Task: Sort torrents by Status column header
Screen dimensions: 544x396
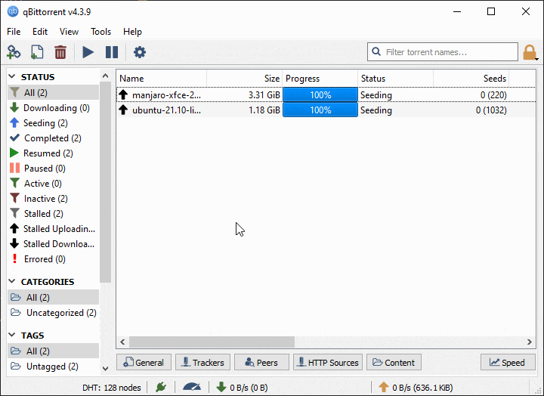Action: (x=395, y=79)
